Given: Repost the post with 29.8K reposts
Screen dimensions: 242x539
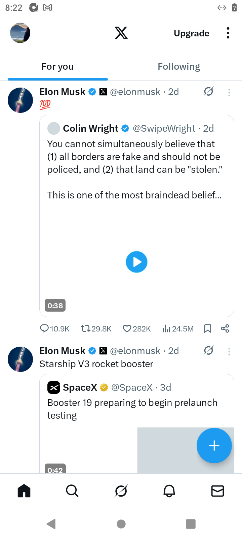Looking at the screenshot, I should 85,328.
